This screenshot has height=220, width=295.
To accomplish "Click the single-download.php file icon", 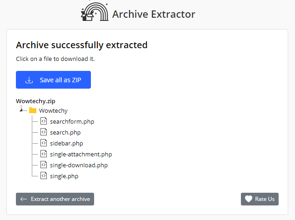I will pos(44,165).
